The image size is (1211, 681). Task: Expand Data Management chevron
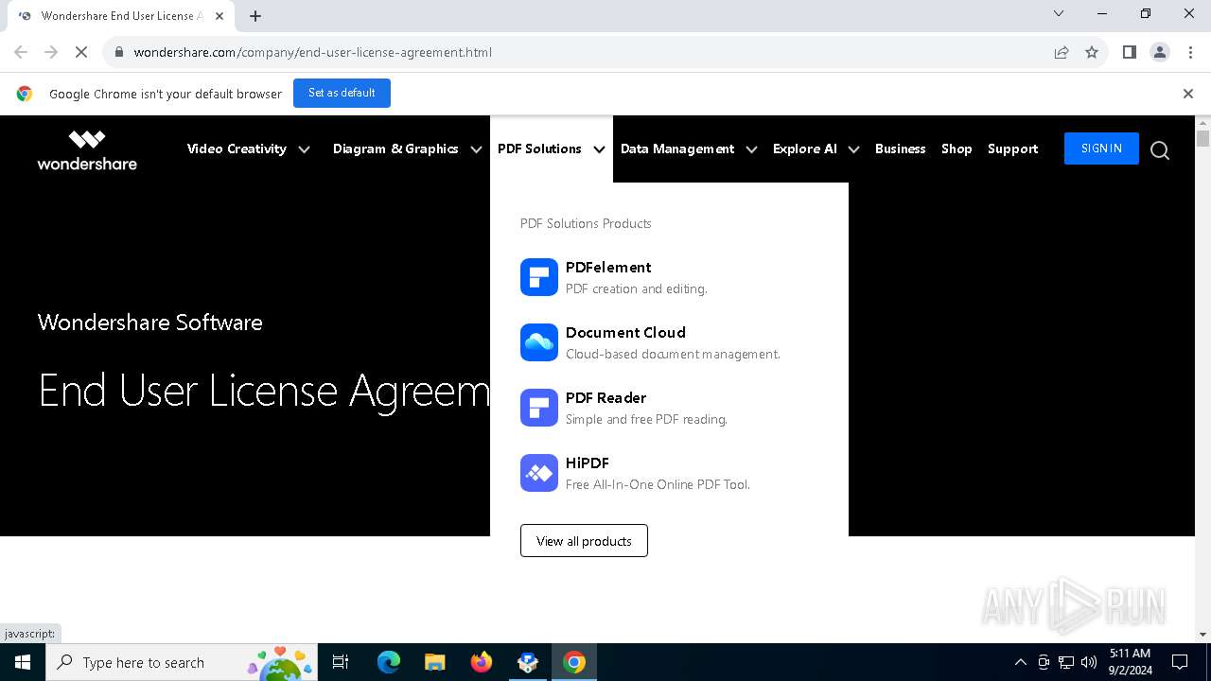click(751, 149)
